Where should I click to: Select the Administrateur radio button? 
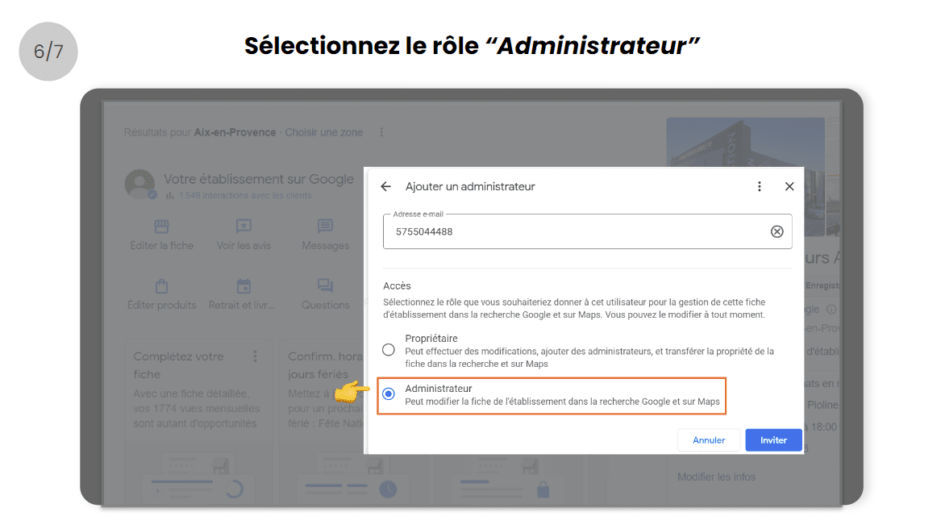pos(389,394)
